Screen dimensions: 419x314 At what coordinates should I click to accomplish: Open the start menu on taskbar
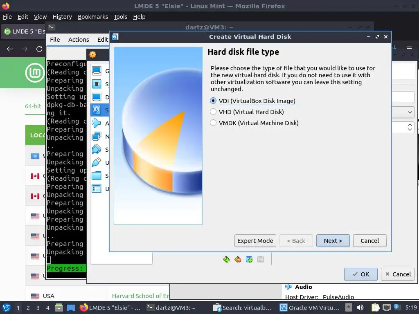pos(7,307)
